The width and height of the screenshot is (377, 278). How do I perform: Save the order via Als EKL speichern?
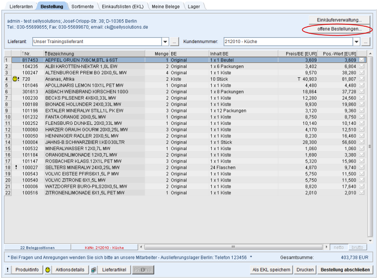click(x=271, y=270)
